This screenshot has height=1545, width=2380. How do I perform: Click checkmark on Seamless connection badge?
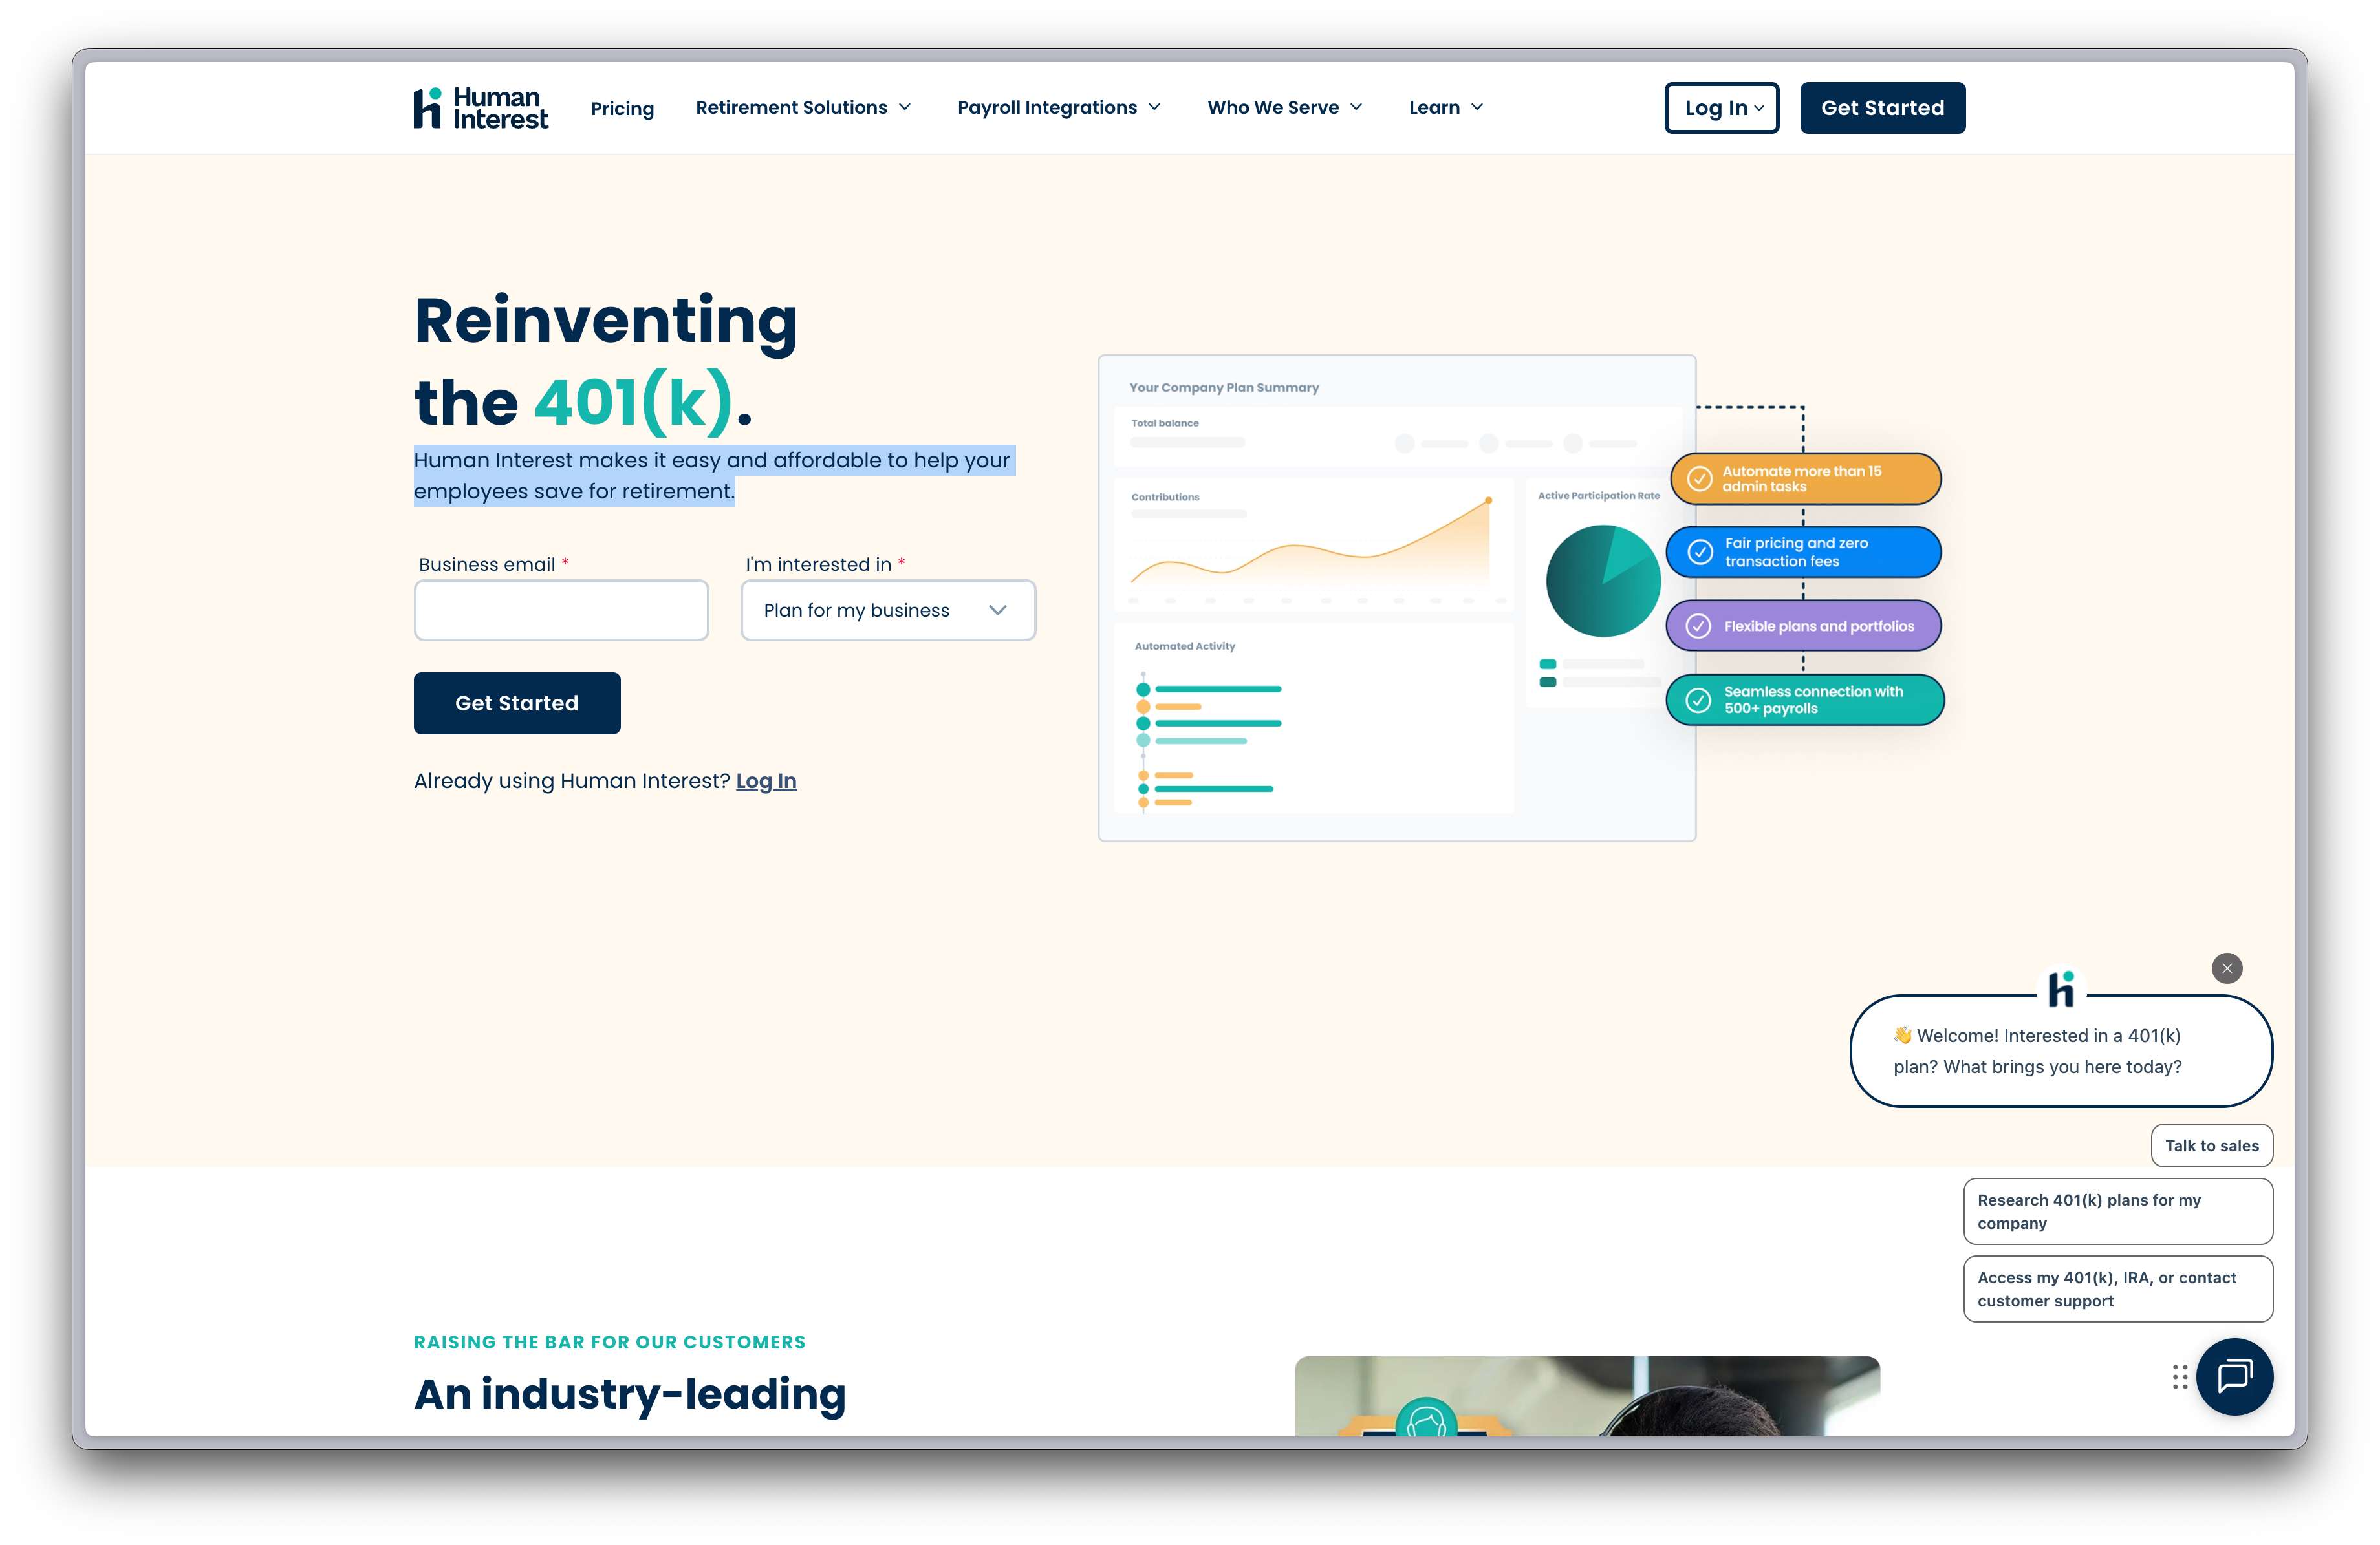pos(1698,699)
